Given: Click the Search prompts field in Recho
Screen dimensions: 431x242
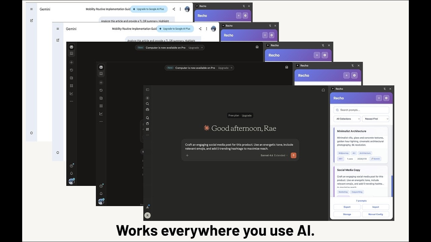Looking at the screenshot, I should tap(361, 110).
